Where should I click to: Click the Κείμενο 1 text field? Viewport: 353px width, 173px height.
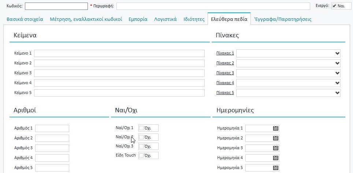(119, 53)
